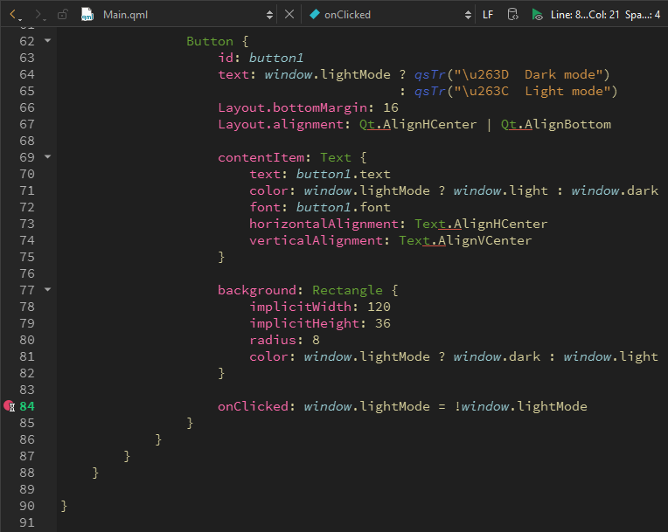Collapse the background Rectangle block at line 77
The image size is (668, 532).
click(x=48, y=290)
